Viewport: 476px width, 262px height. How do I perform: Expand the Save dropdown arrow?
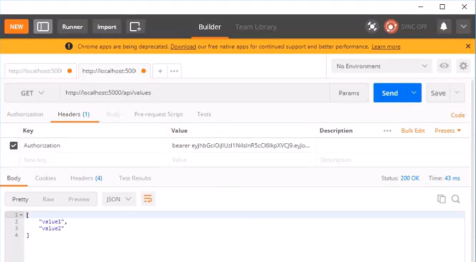(x=457, y=92)
